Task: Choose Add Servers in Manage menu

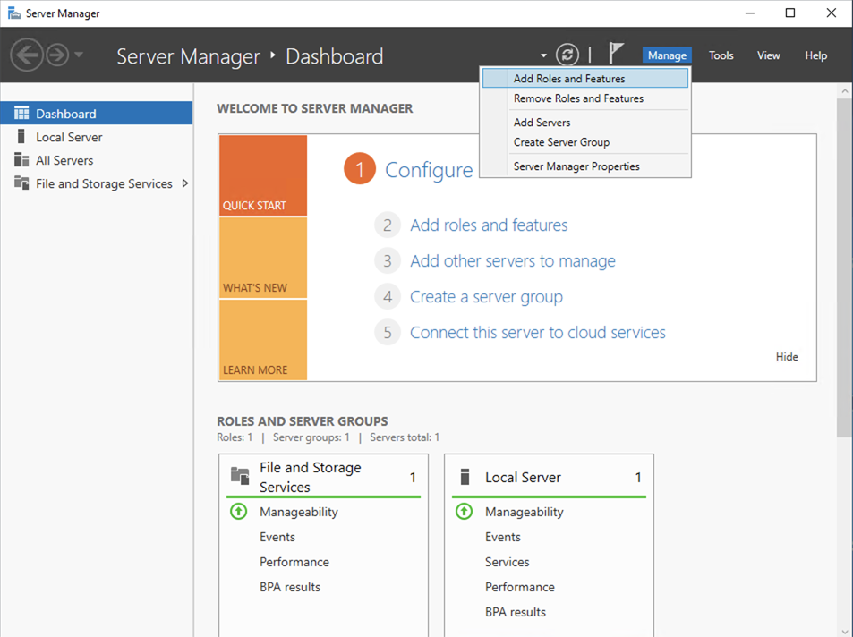Action: click(585, 123)
